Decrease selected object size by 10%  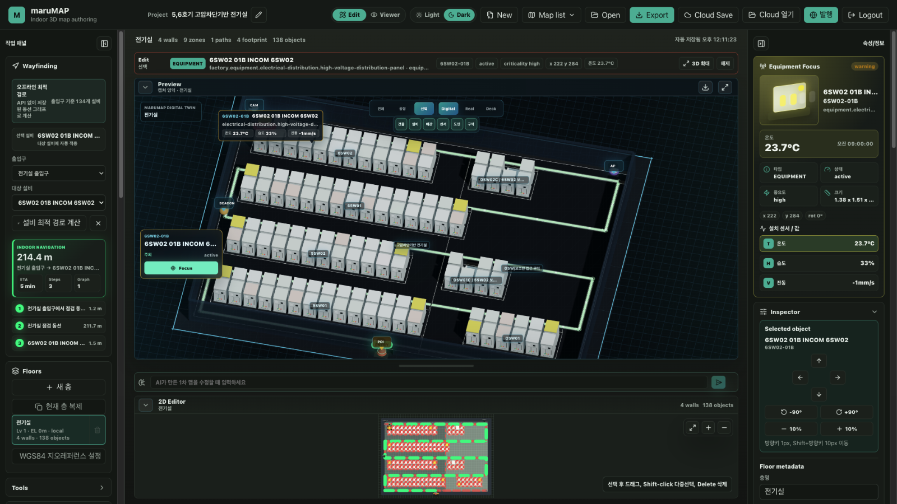click(791, 429)
